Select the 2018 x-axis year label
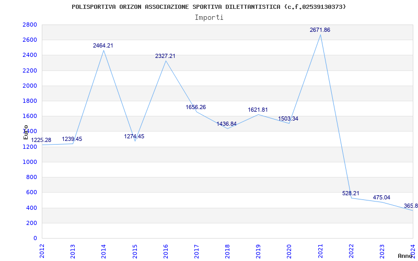This screenshot has width=418, height=261. [x=227, y=251]
